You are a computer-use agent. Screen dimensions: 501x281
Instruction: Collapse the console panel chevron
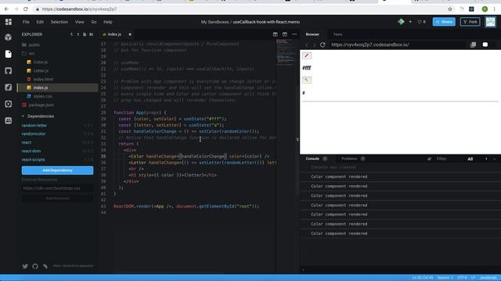click(x=495, y=158)
